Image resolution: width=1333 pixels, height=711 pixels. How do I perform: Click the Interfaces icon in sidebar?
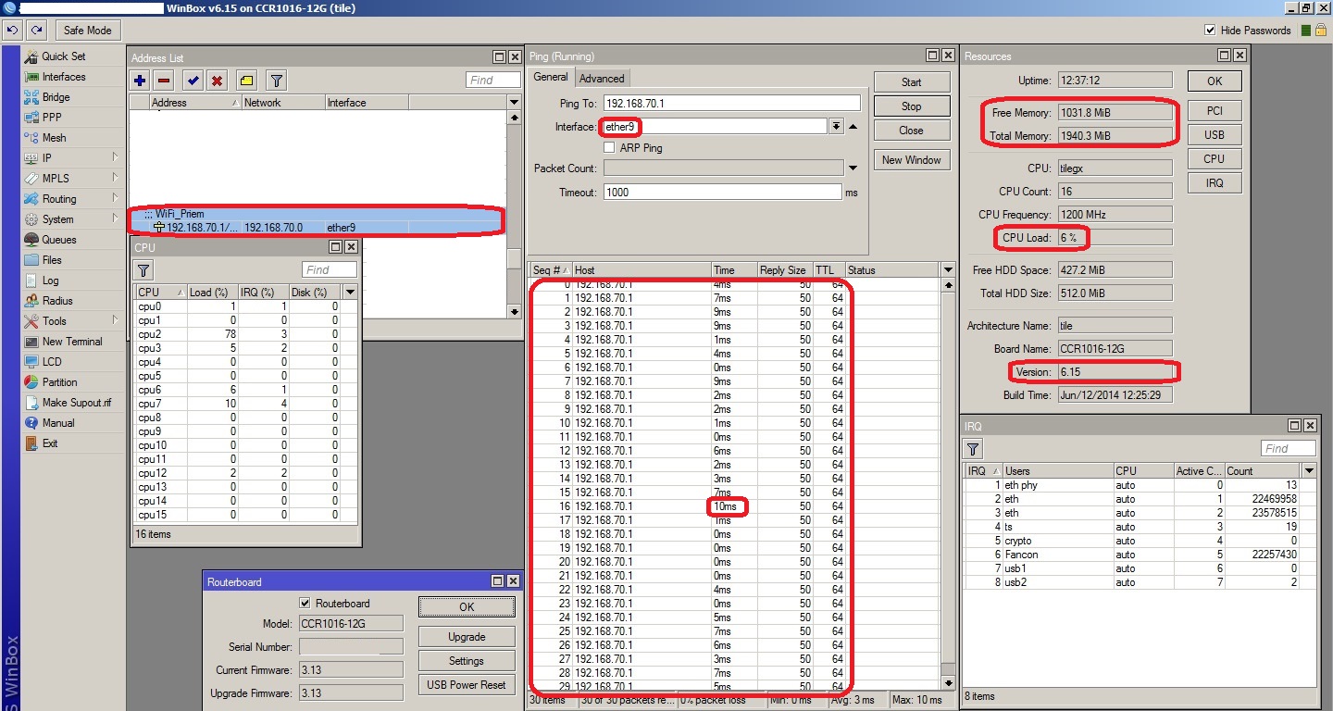tap(31, 77)
